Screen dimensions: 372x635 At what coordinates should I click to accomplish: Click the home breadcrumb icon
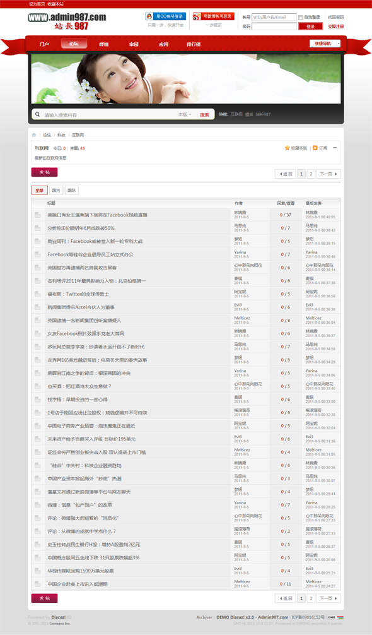tap(34, 135)
